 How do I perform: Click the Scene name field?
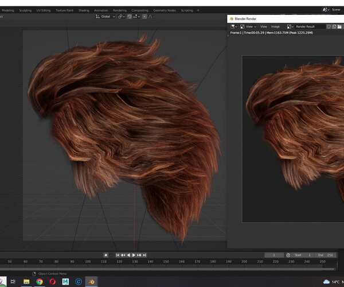tap(337, 10)
